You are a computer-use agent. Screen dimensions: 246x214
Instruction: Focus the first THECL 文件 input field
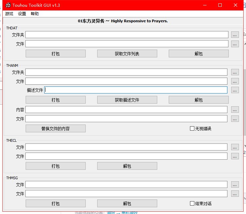click(126, 147)
